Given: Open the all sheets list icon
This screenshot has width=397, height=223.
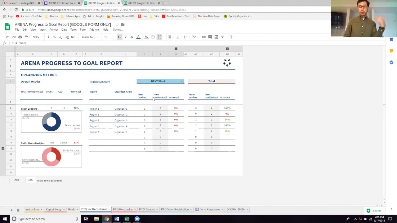Looking at the screenshot, I should pyautogui.click(x=18, y=210).
